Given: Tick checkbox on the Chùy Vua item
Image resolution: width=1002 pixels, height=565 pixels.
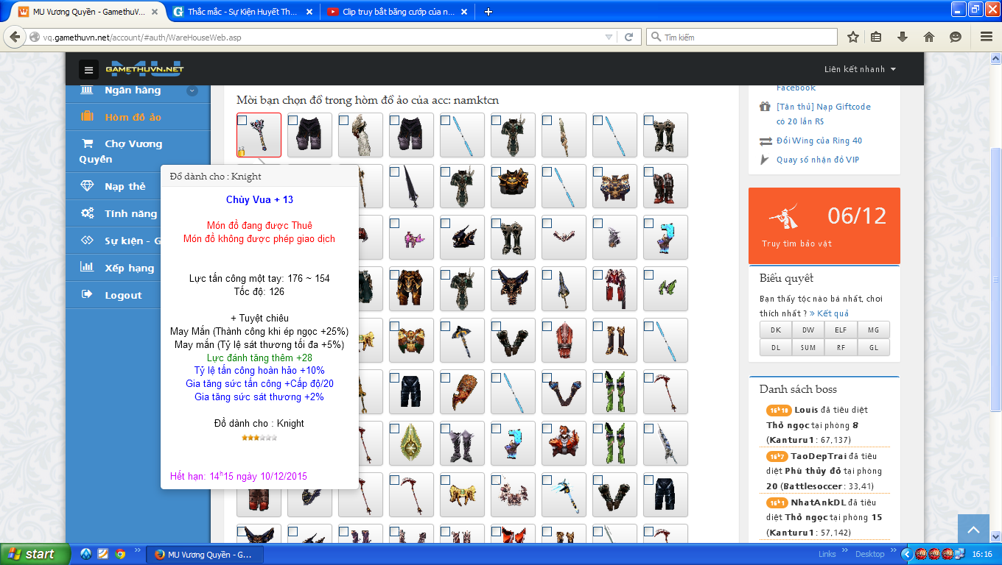Looking at the screenshot, I should click(242, 120).
